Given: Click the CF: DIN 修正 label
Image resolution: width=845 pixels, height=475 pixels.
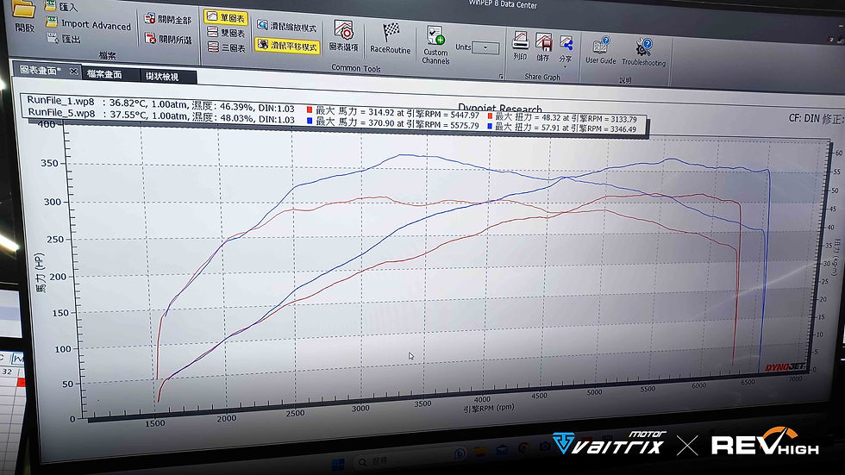Looking at the screenshot, I should tap(816, 118).
